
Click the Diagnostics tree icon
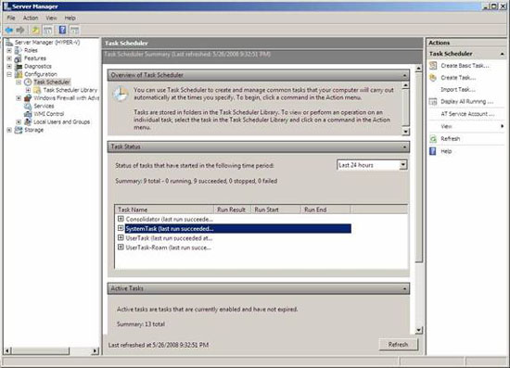point(19,67)
